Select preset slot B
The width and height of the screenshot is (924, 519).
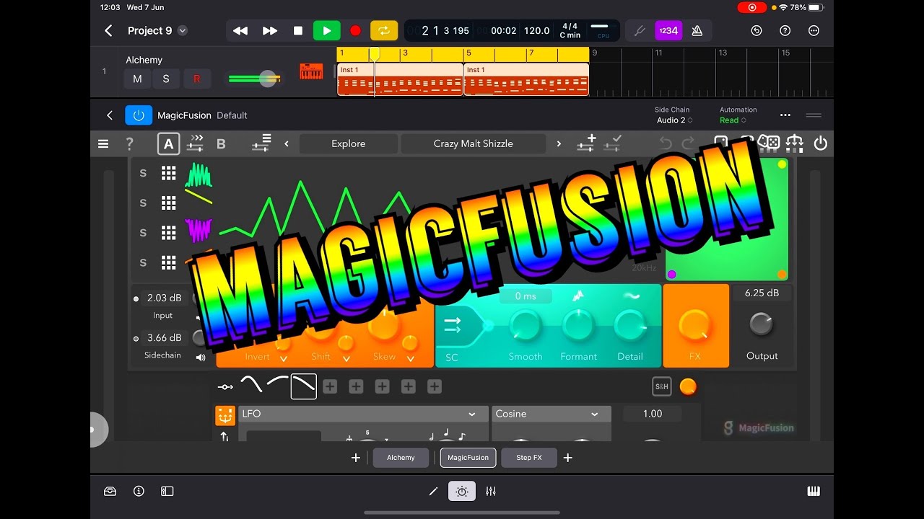click(x=221, y=143)
